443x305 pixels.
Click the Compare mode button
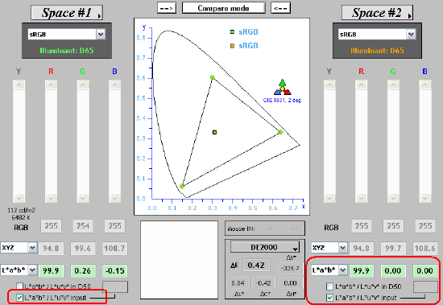(223, 8)
